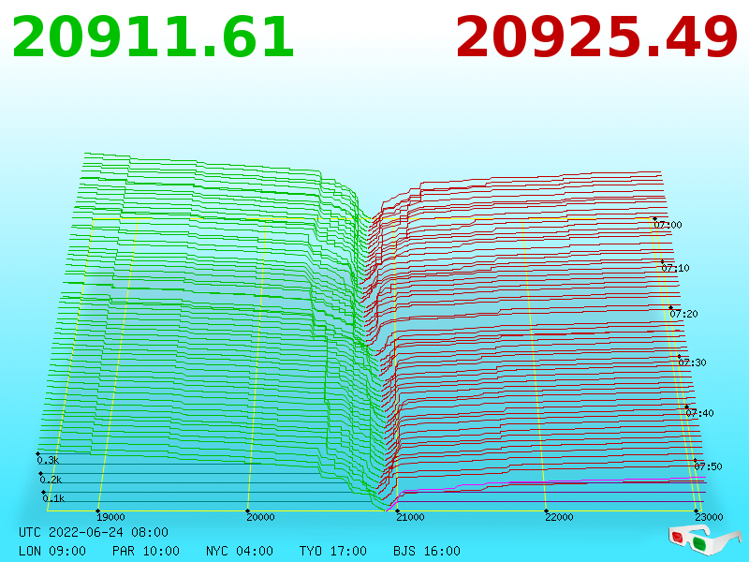Click the 07:50 time axis marker
The image size is (749, 562).
point(708,466)
